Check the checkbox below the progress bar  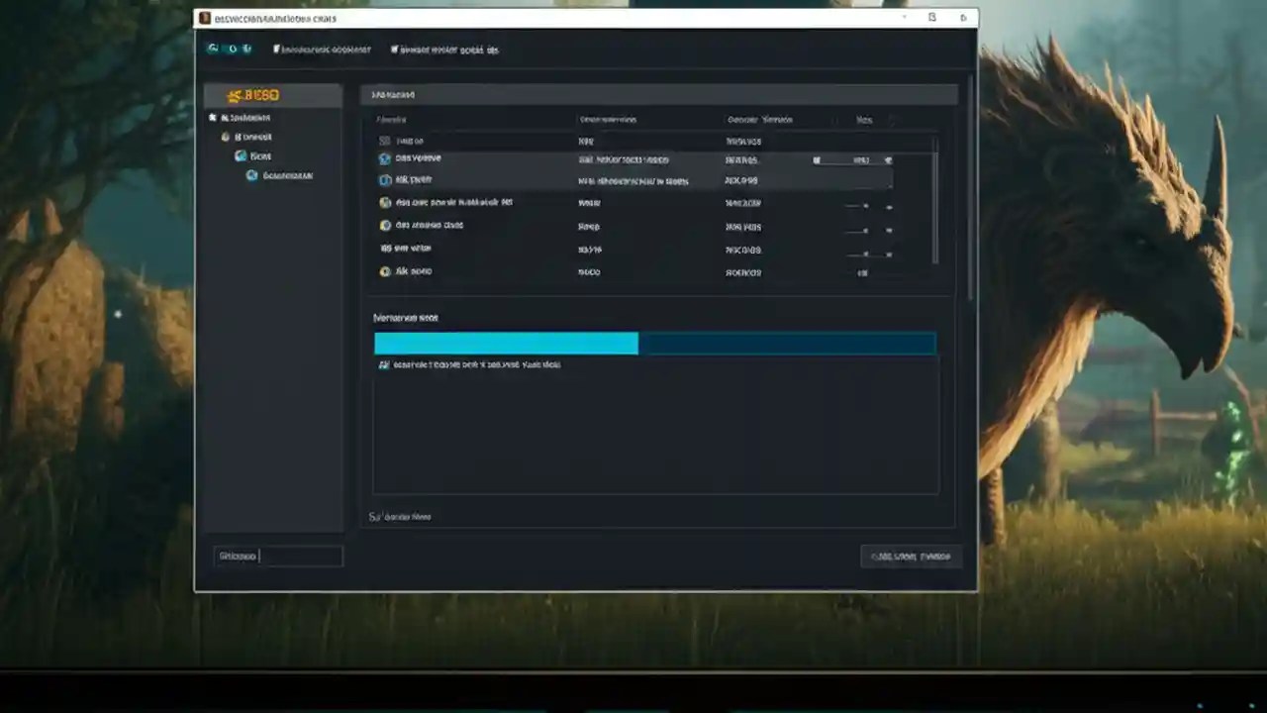pos(385,364)
